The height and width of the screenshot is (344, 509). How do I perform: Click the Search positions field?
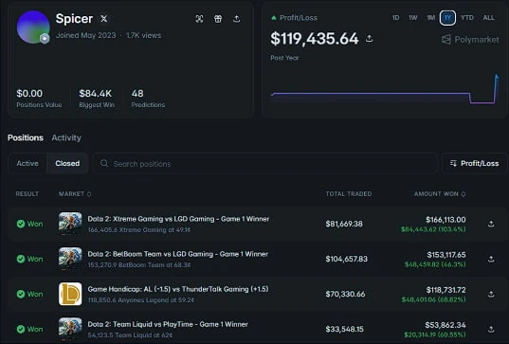[264, 163]
